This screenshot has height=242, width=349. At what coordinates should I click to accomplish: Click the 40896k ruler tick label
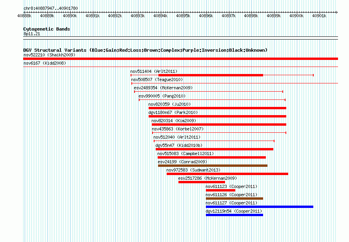206,16
